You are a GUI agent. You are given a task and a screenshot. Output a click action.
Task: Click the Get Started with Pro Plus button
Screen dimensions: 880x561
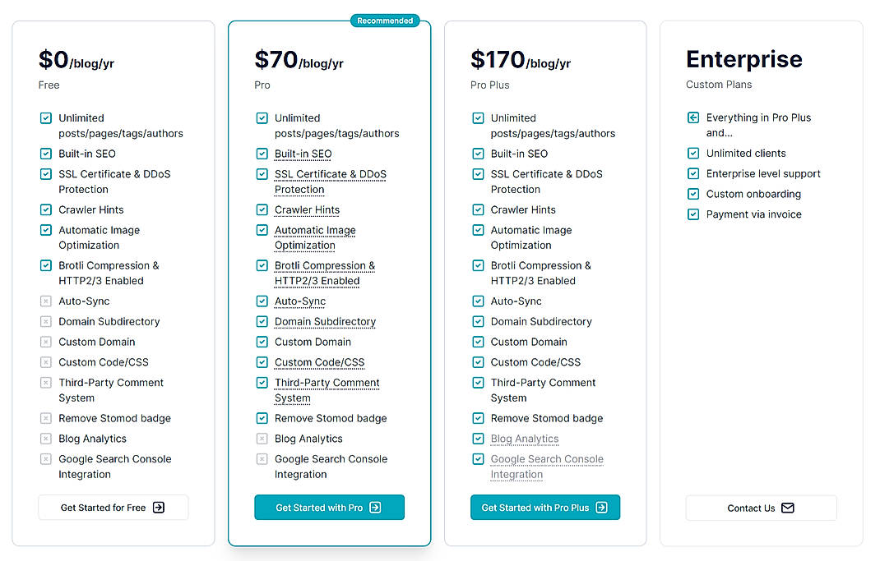pyautogui.click(x=545, y=507)
